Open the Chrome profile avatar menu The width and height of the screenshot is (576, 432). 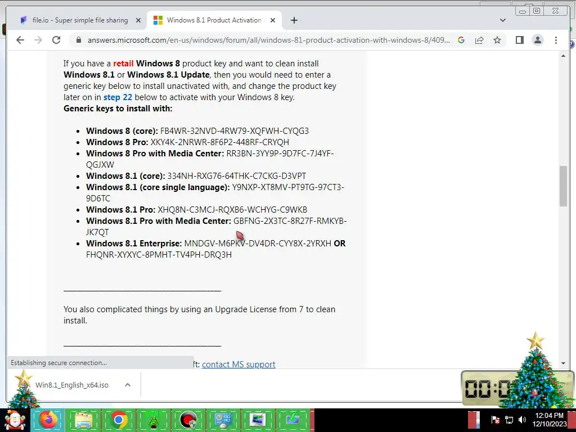[537, 40]
